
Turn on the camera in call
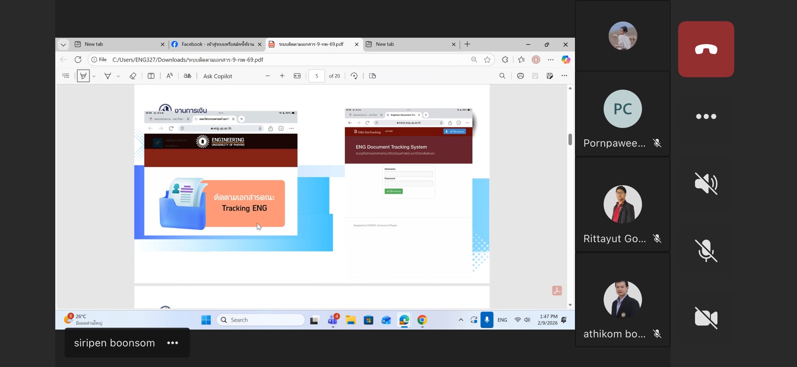[706, 318]
